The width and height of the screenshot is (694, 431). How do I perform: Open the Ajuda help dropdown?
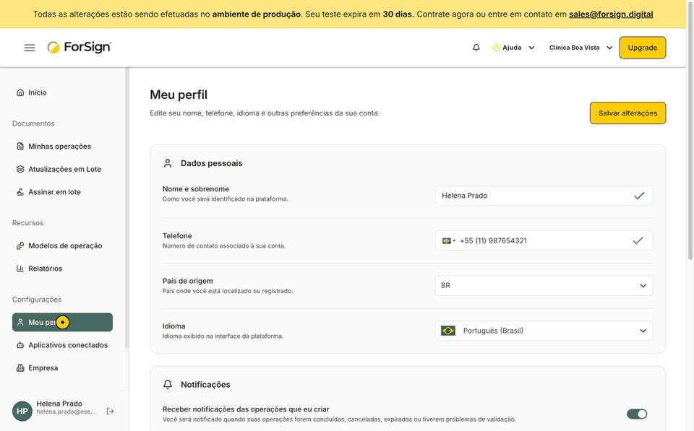513,48
